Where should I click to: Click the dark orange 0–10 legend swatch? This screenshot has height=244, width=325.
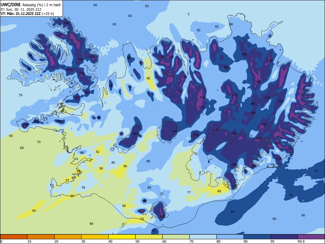coord(14,237)
